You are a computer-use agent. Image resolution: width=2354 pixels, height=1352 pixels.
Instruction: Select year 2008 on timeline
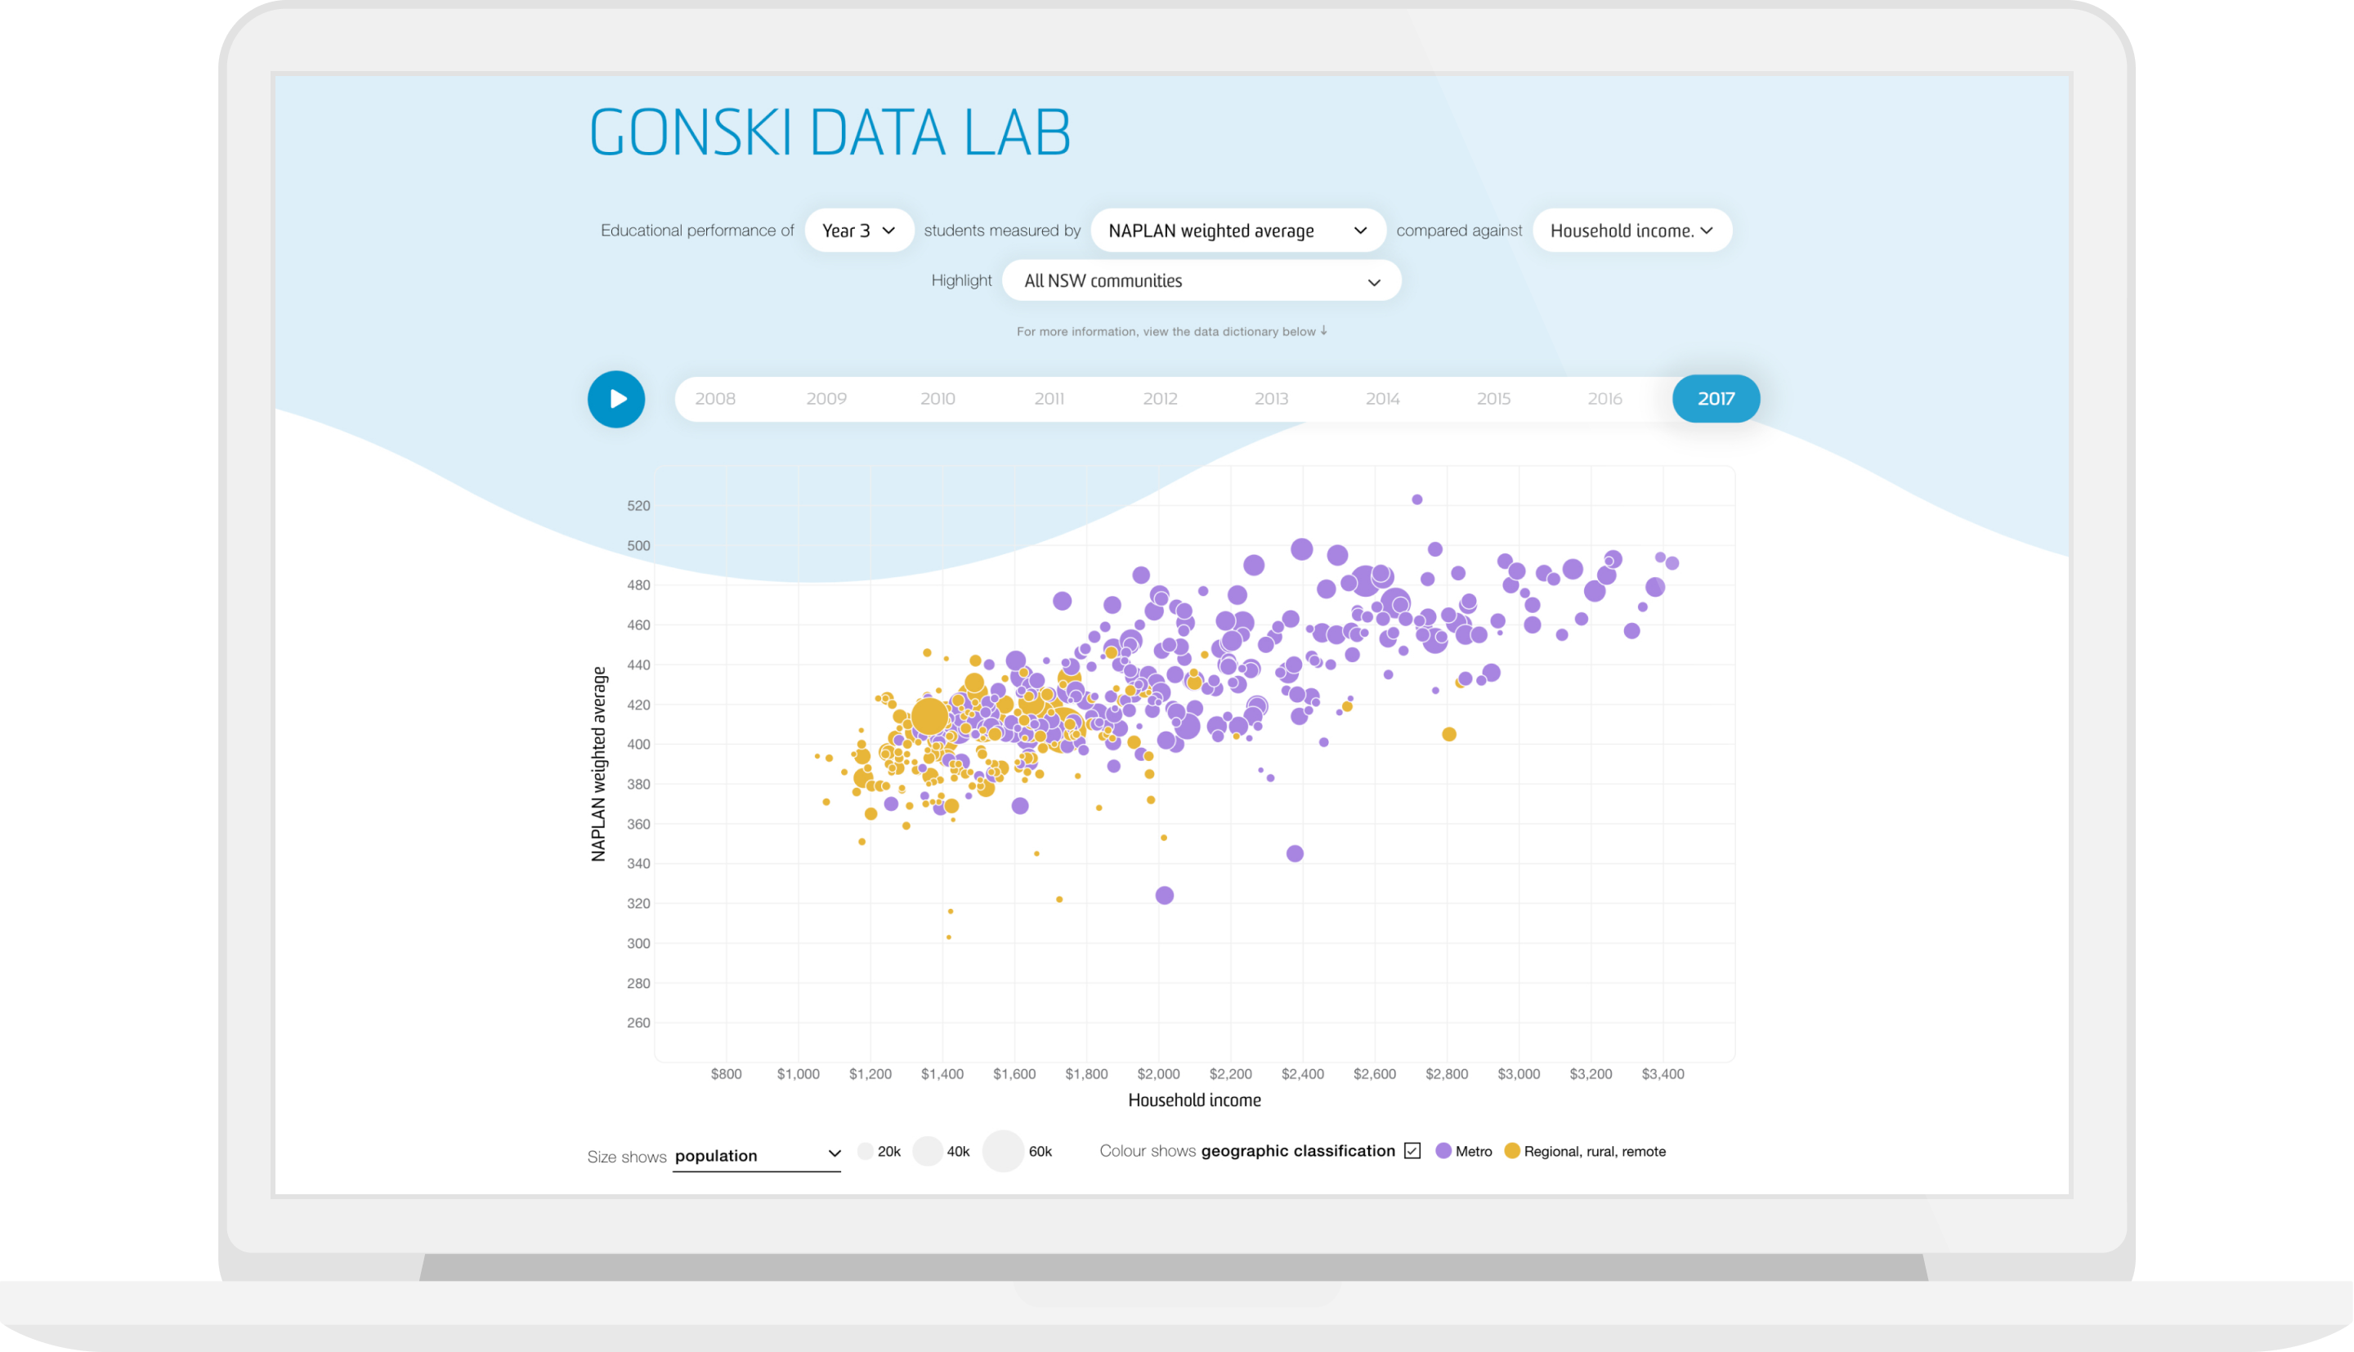[x=714, y=399]
